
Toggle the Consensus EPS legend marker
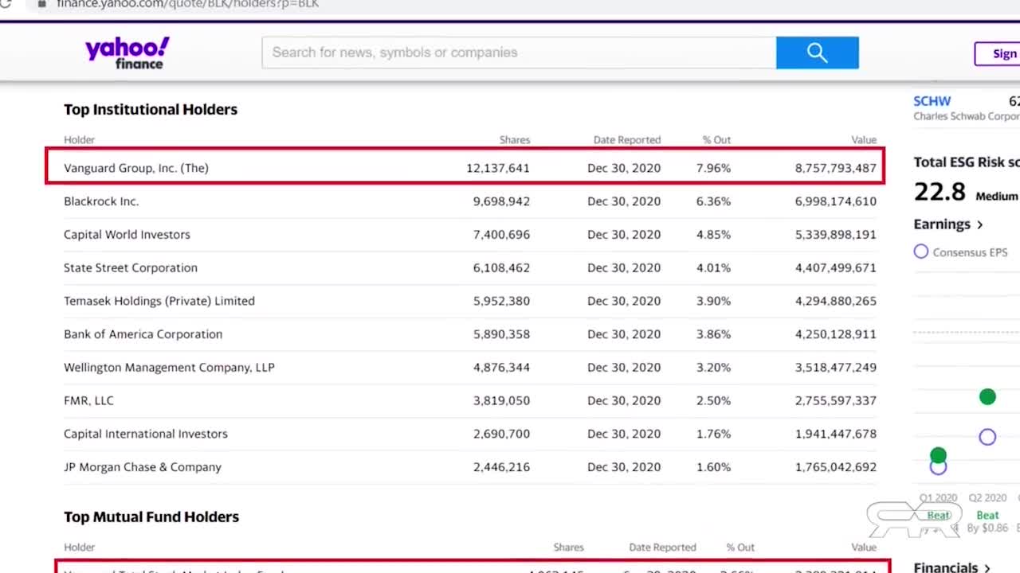pos(921,251)
